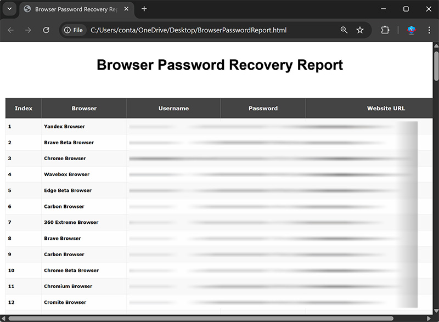Image resolution: width=439 pixels, height=322 pixels.
Task: Open a new tab with plus button
Action: (144, 9)
